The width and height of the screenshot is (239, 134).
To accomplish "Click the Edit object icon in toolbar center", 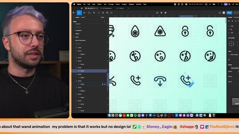I will 157,13.
